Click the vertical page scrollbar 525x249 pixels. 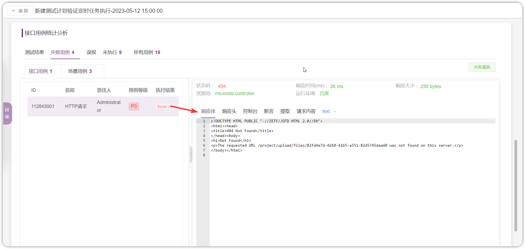point(516,186)
